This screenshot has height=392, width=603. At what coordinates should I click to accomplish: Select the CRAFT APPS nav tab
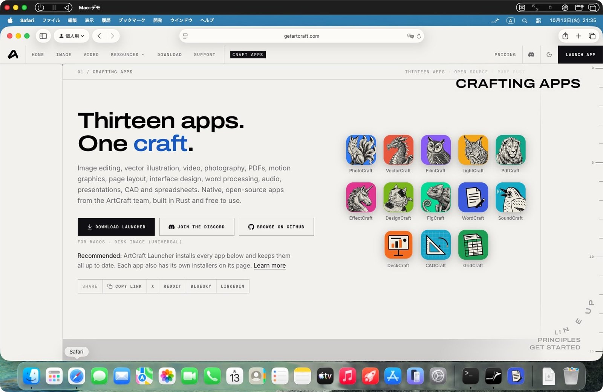click(x=248, y=55)
